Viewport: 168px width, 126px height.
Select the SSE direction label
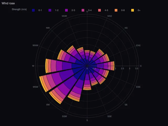109,116
